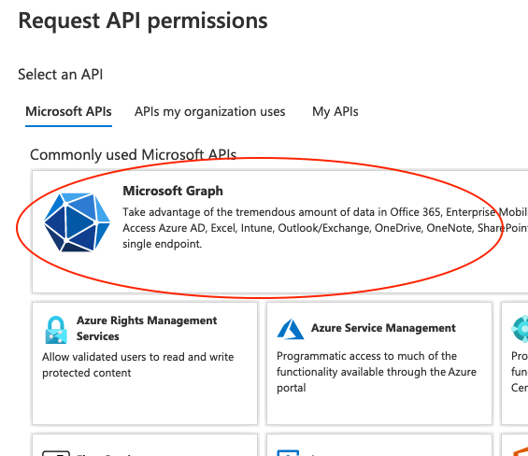Image resolution: width=528 pixels, height=456 pixels.
Task: Select Azure Rights Management Services heading
Action: click(147, 328)
